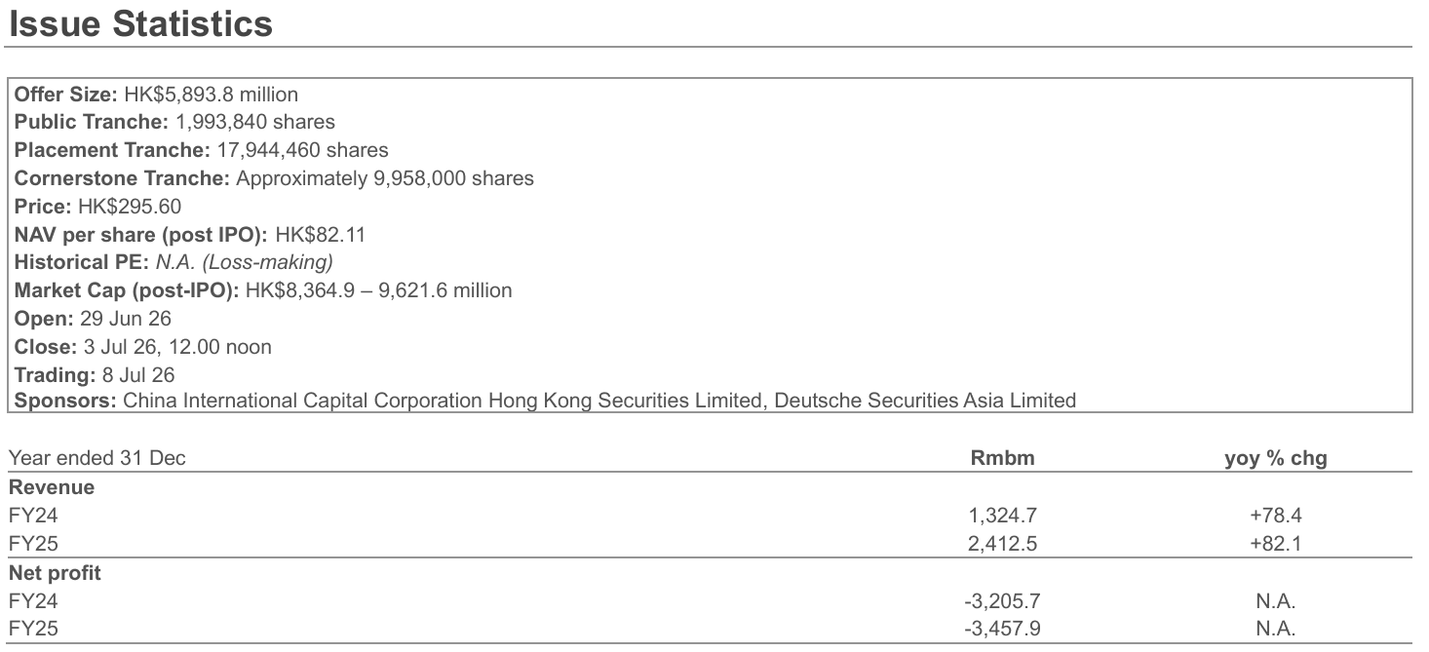Select the Offer Size HK$5,893.8 million line
The height and width of the screenshot is (652, 1429).
[x=156, y=95]
